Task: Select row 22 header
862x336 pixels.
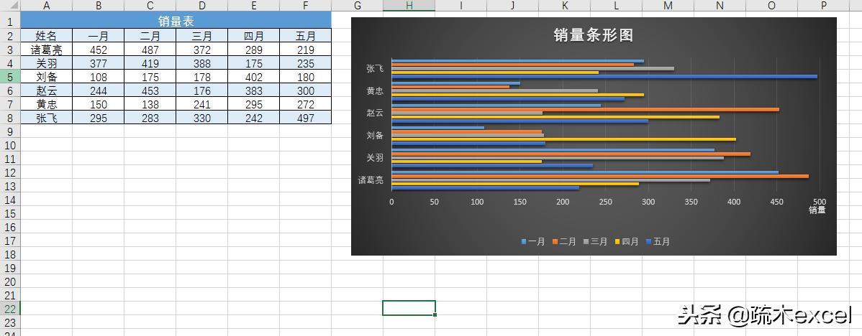Action: click(x=10, y=309)
